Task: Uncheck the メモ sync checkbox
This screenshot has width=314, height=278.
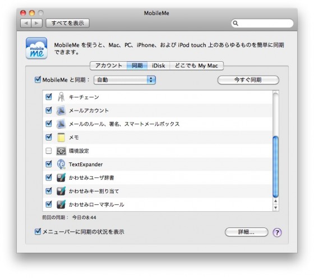Action: (49, 137)
